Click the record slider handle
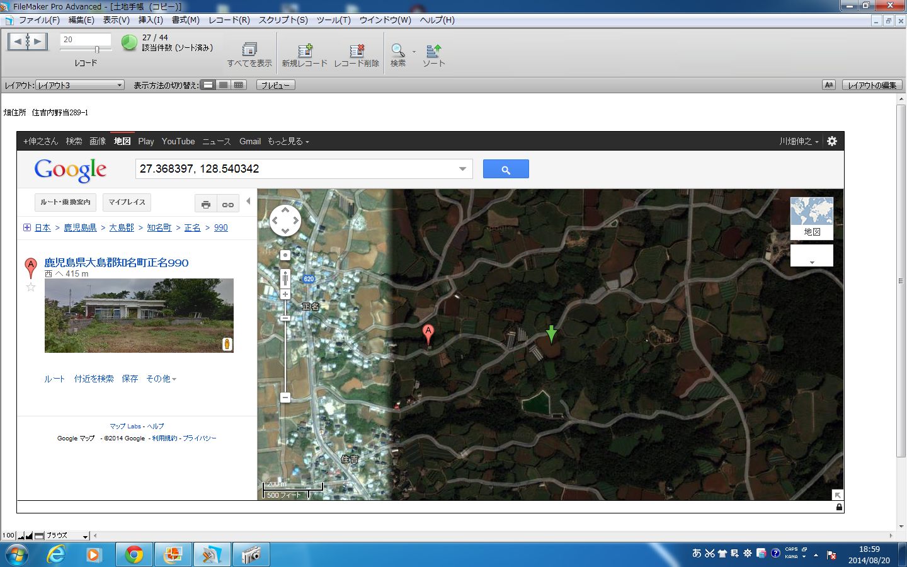 [x=97, y=50]
